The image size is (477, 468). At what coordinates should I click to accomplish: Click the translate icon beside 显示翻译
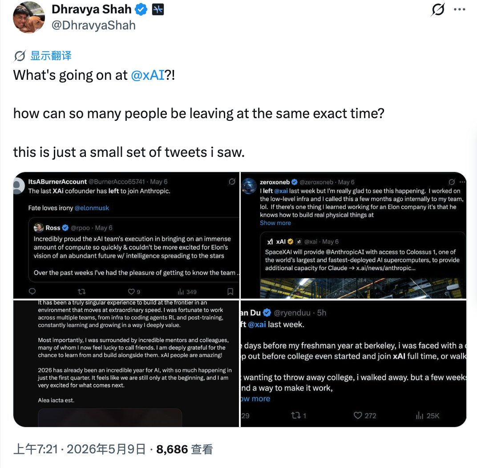20,56
